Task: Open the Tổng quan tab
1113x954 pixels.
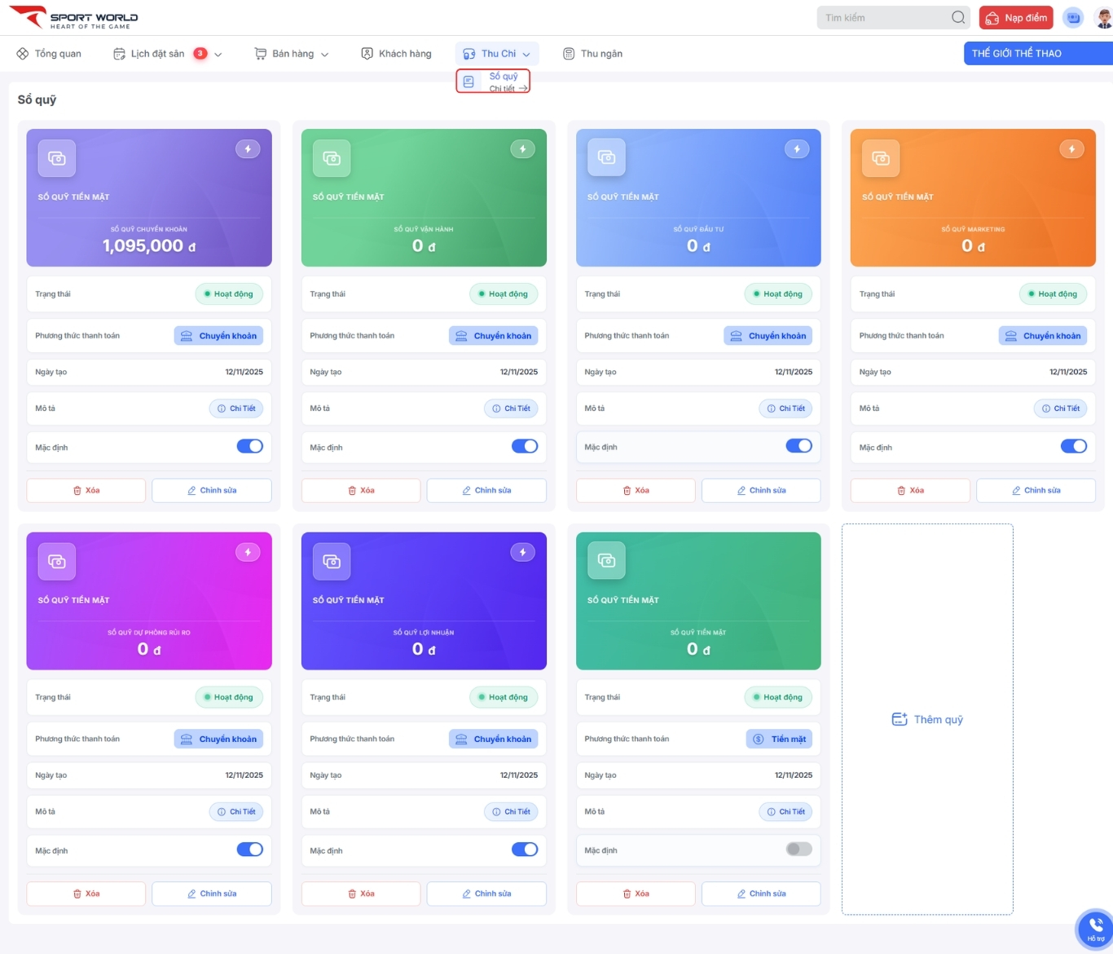Action: pos(49,54)
